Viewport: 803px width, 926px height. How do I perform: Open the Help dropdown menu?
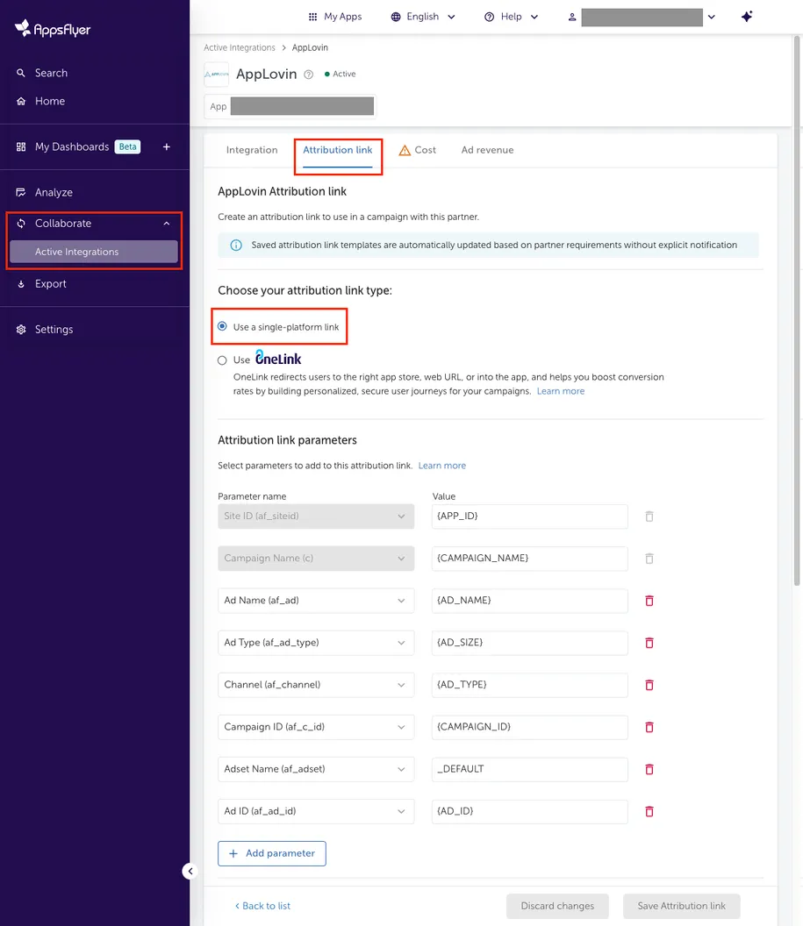[x=512, y=16]
